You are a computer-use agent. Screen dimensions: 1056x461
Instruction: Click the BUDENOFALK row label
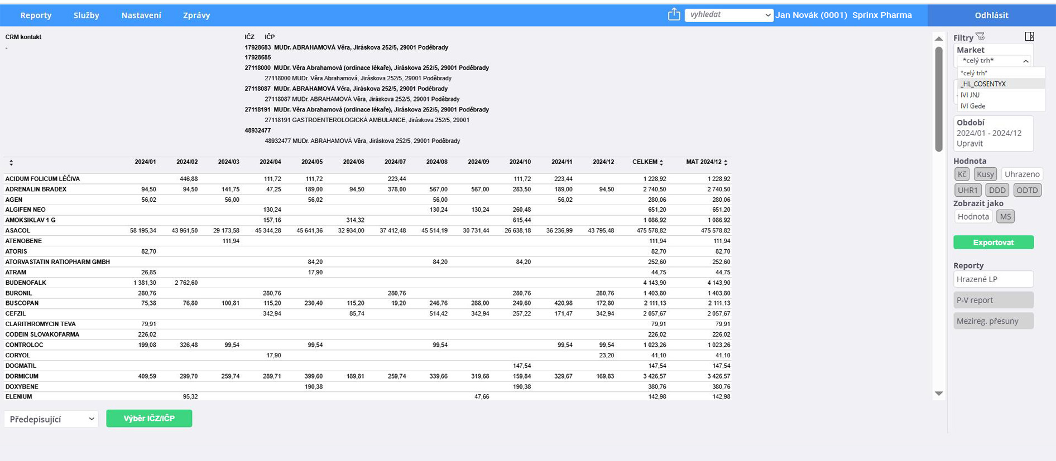(x=26, y=283)
